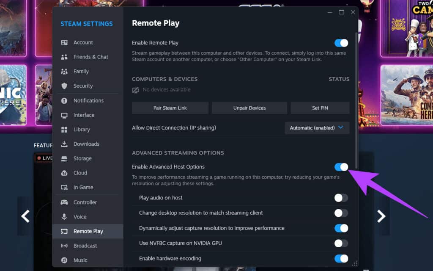
Task: Click Unpair Devices button
Action: (249, 108)
